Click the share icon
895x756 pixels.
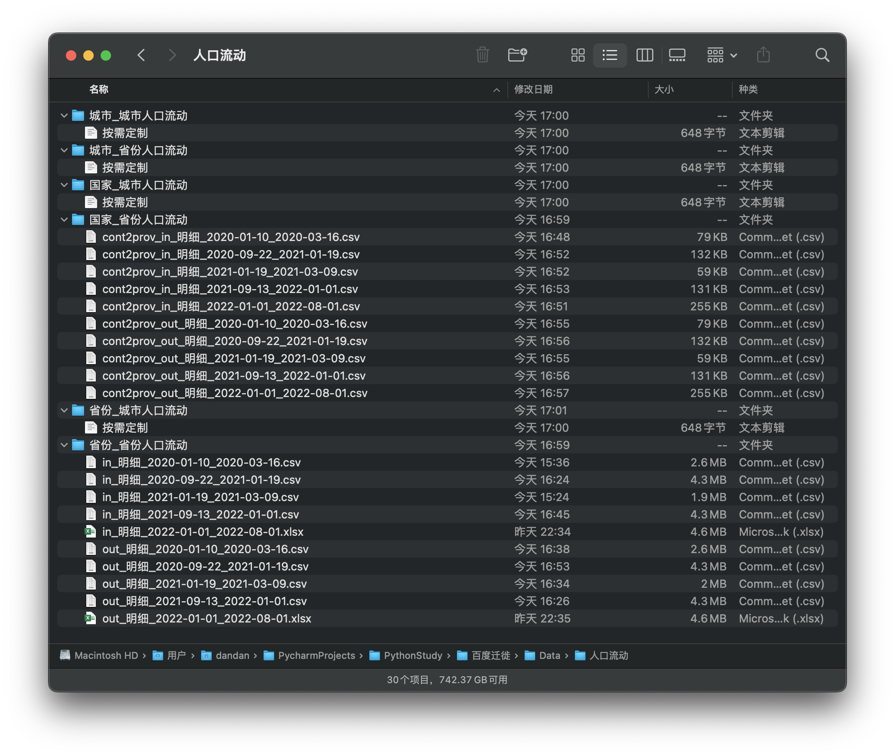(x=763, y=55)
